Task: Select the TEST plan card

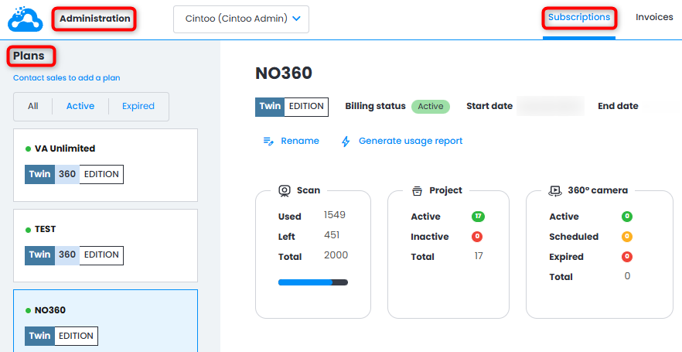Action: [106, 246]
